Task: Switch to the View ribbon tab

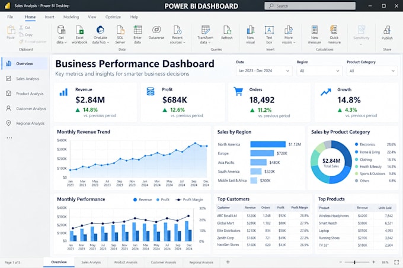Action: click(x=92, y=17)
